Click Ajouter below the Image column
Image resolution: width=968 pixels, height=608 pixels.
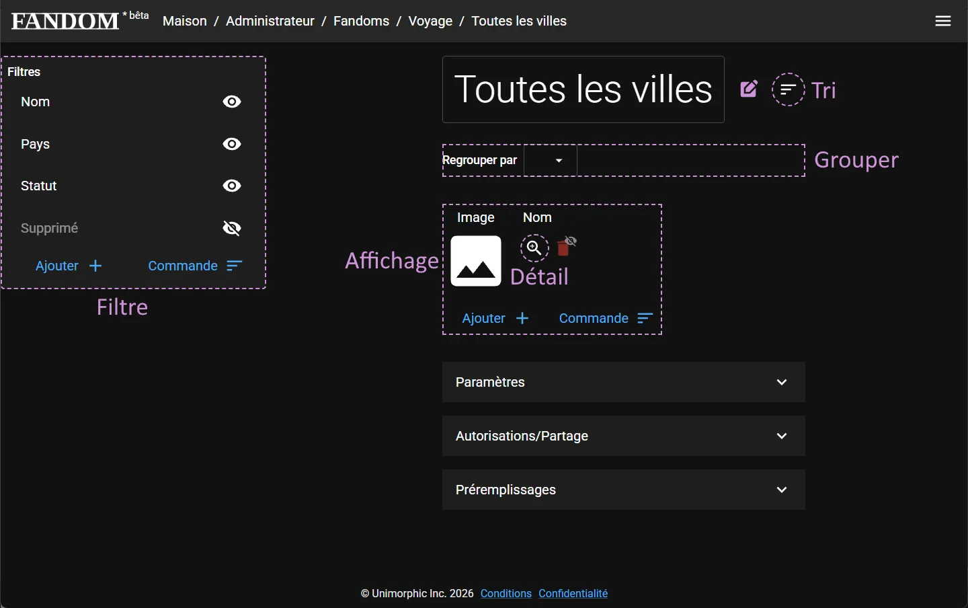[x=495, y=318]
